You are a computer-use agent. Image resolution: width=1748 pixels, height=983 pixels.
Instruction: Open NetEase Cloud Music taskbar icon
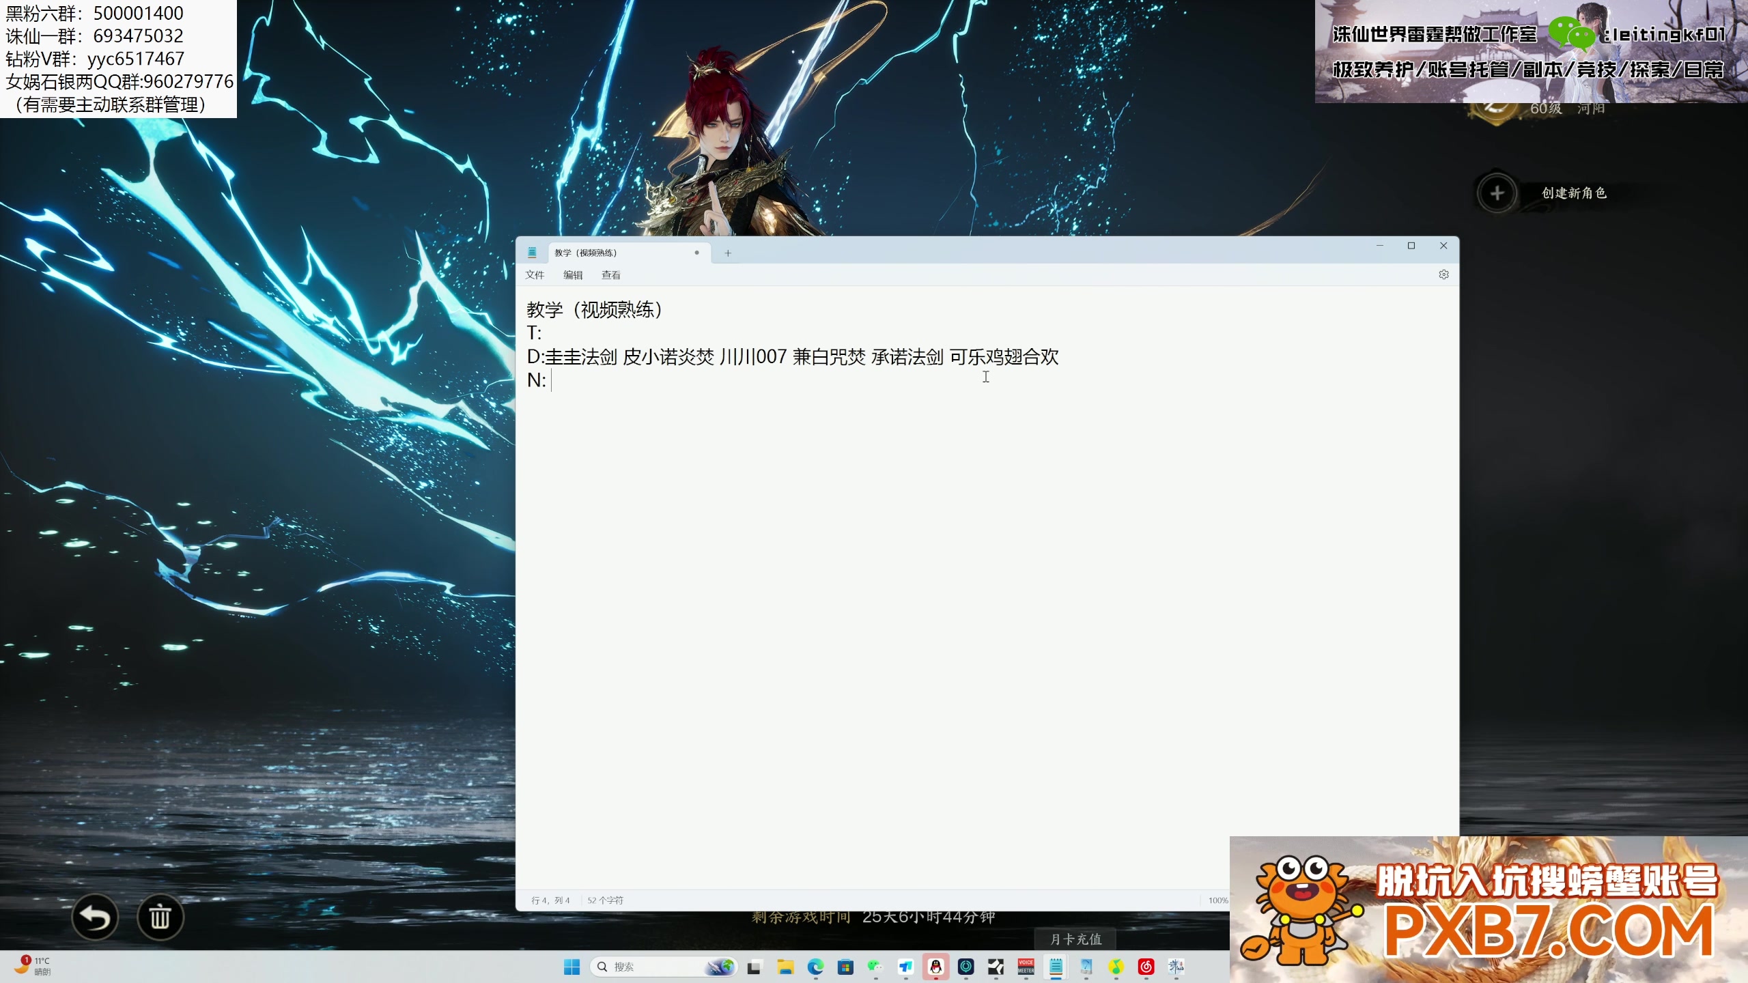click(x=1146, y=967)
